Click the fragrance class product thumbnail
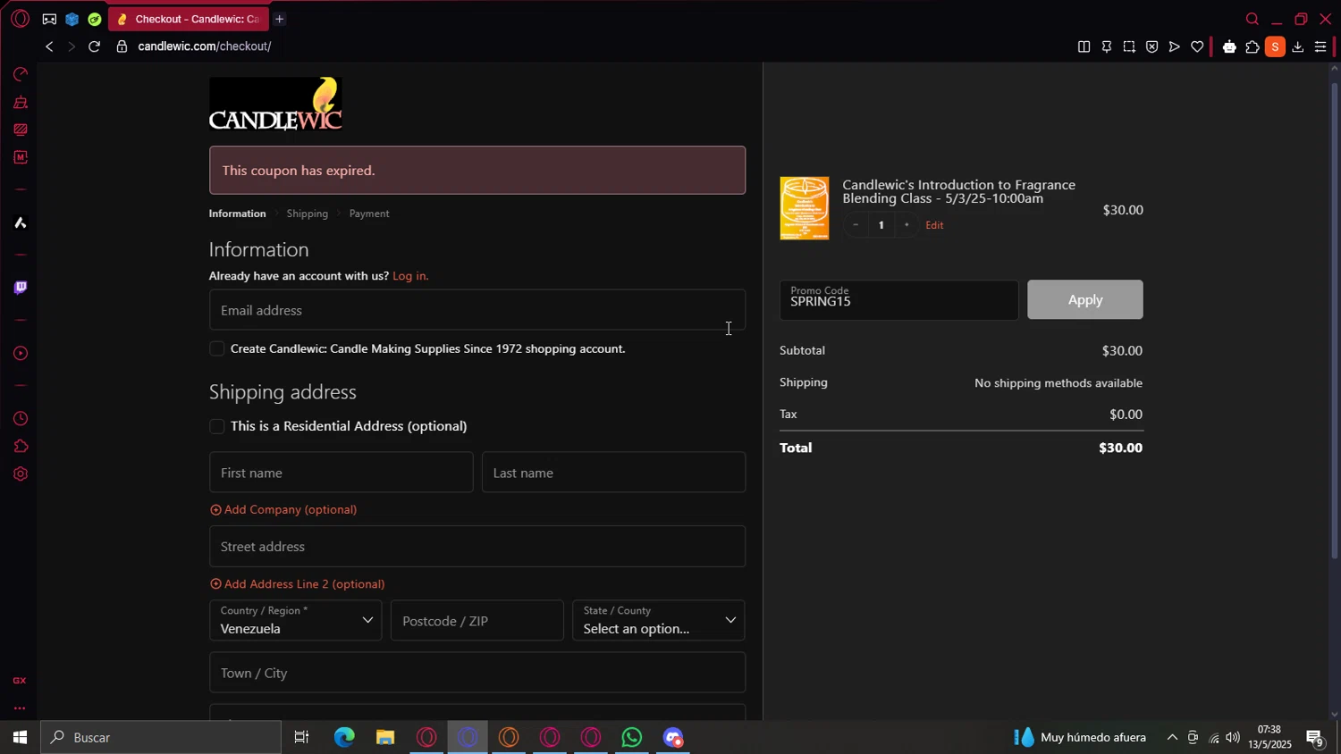The width and height of the screenshot is (1341, 754). coord(804,208)
